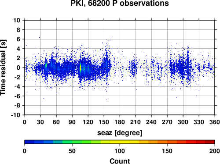Click the x-axis tick label 360
The image size is (220, 164).
(215, 122)
